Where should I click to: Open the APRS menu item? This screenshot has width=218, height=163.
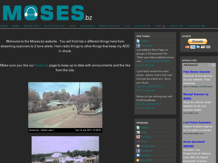[x=73, y=26]
